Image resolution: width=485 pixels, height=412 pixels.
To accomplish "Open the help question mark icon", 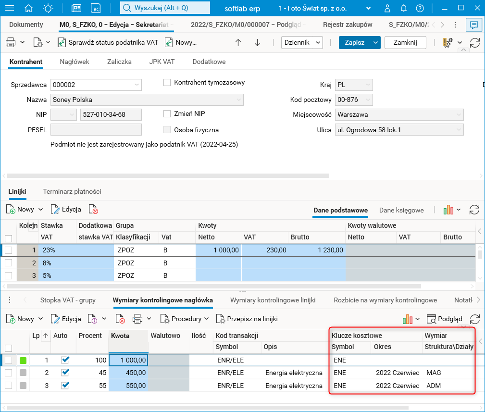I will pyautogui.click(x=420, y=8).
